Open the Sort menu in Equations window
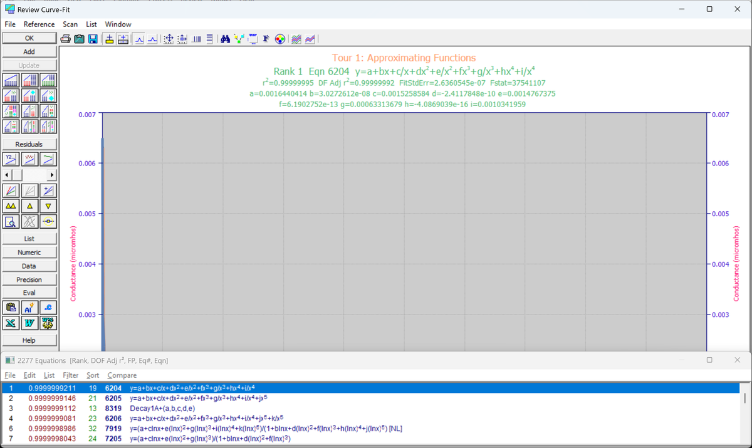This screenshot has height=448, width=752. tap(93, 375)
